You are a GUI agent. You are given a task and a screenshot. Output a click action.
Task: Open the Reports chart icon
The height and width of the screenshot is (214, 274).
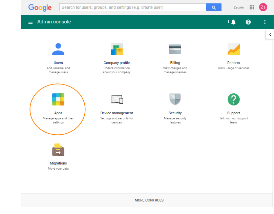tap(233, 50)
